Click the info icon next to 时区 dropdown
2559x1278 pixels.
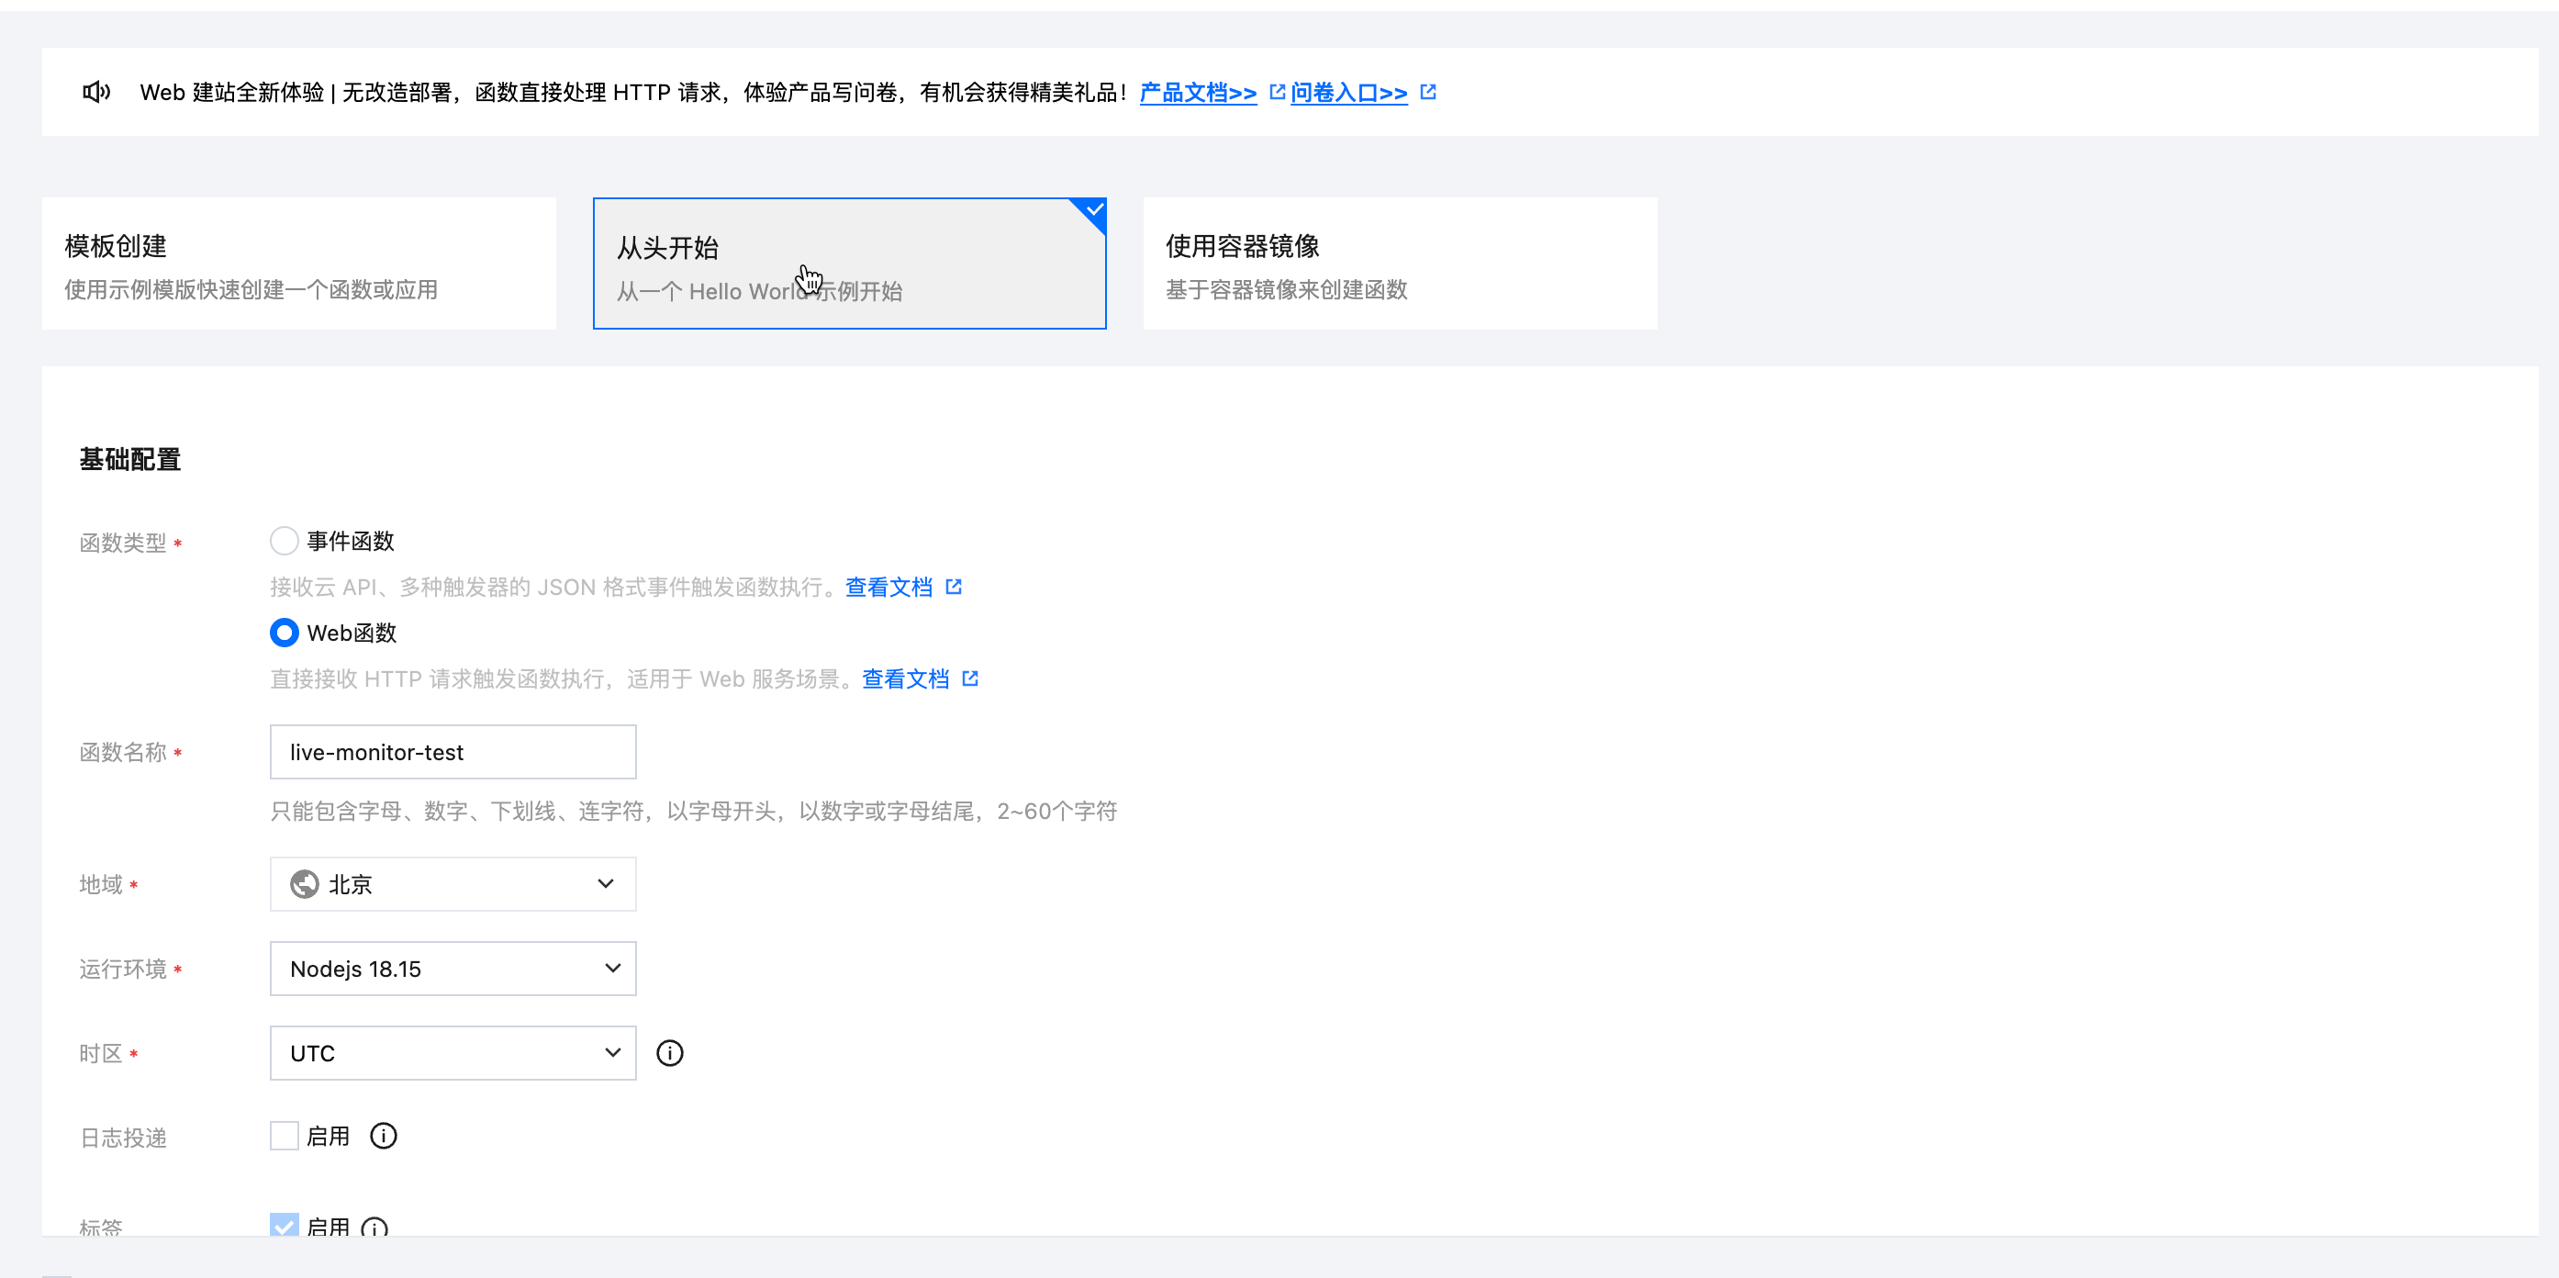point(669,1053)
